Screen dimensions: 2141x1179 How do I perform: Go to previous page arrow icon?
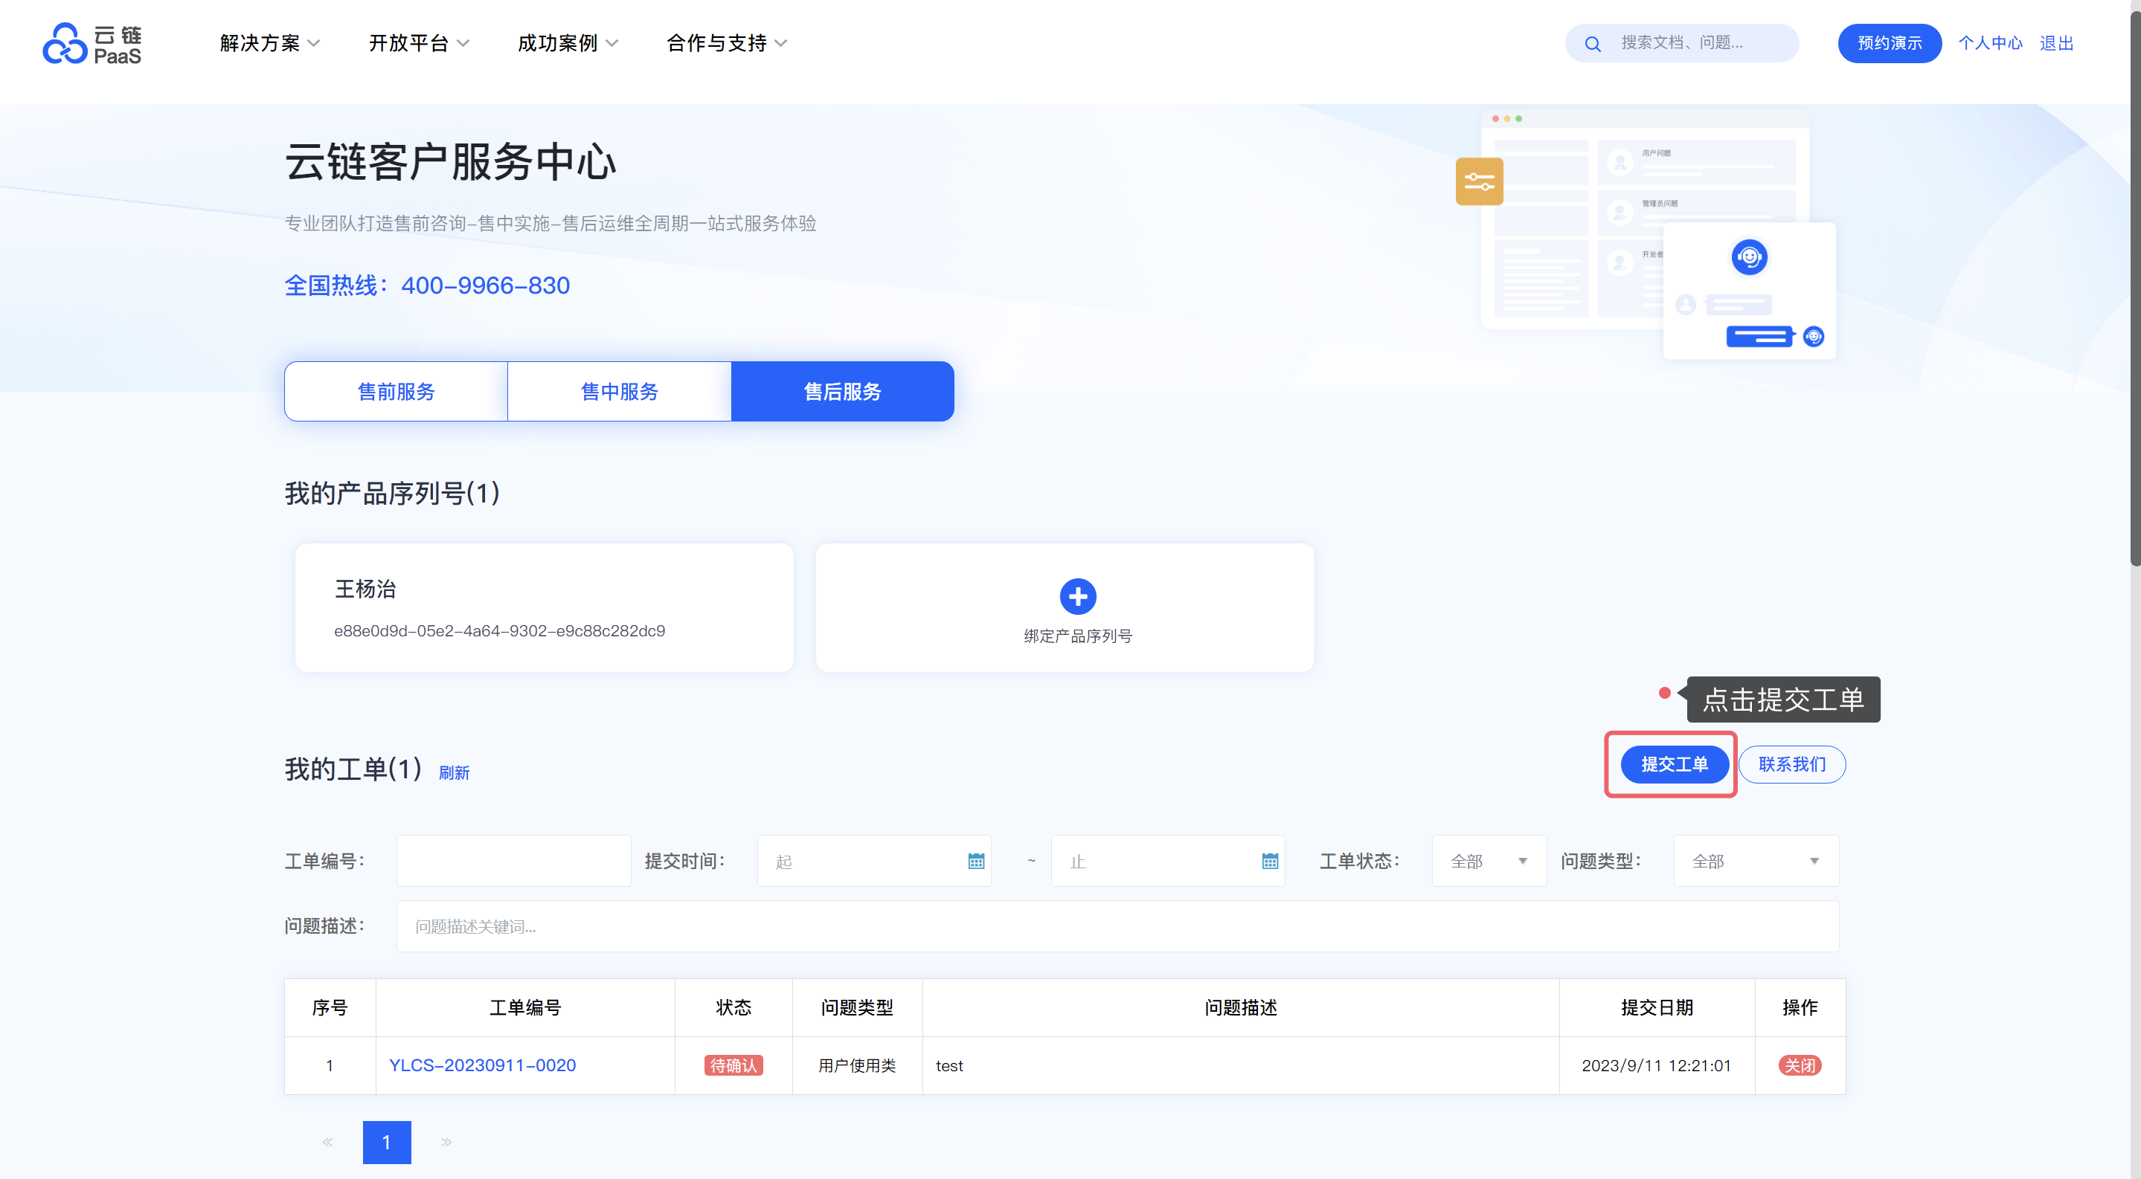(x=327, y=1142)
